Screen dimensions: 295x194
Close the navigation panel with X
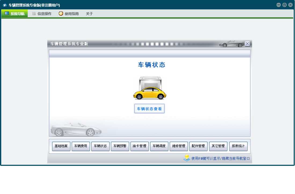pos(247,44)
